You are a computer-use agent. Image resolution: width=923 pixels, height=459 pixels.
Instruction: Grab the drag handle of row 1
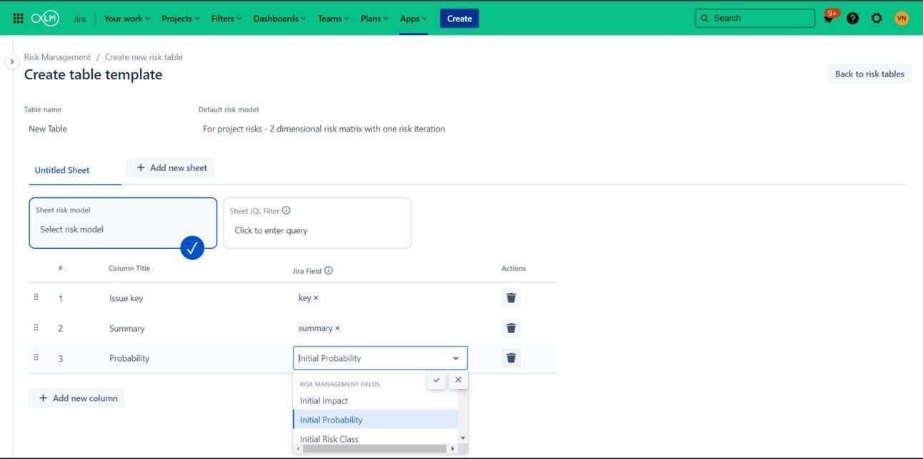click(x=36, y=297)
